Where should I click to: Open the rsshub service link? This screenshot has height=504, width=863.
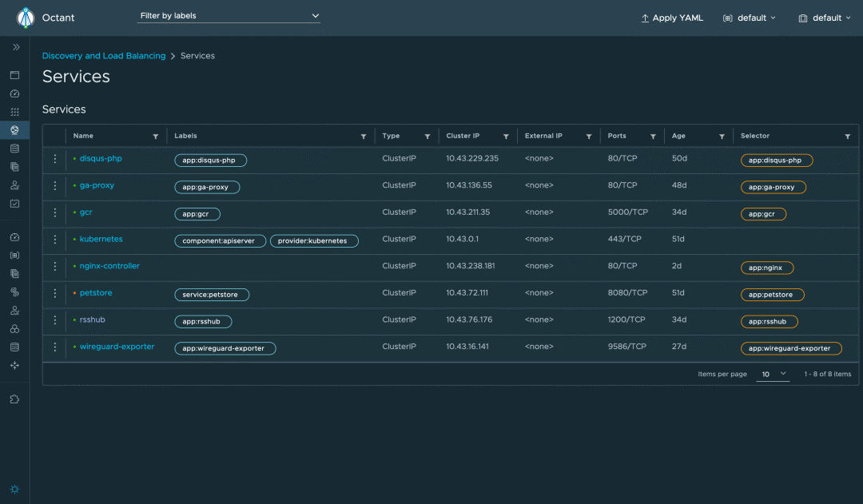point(93,319)
